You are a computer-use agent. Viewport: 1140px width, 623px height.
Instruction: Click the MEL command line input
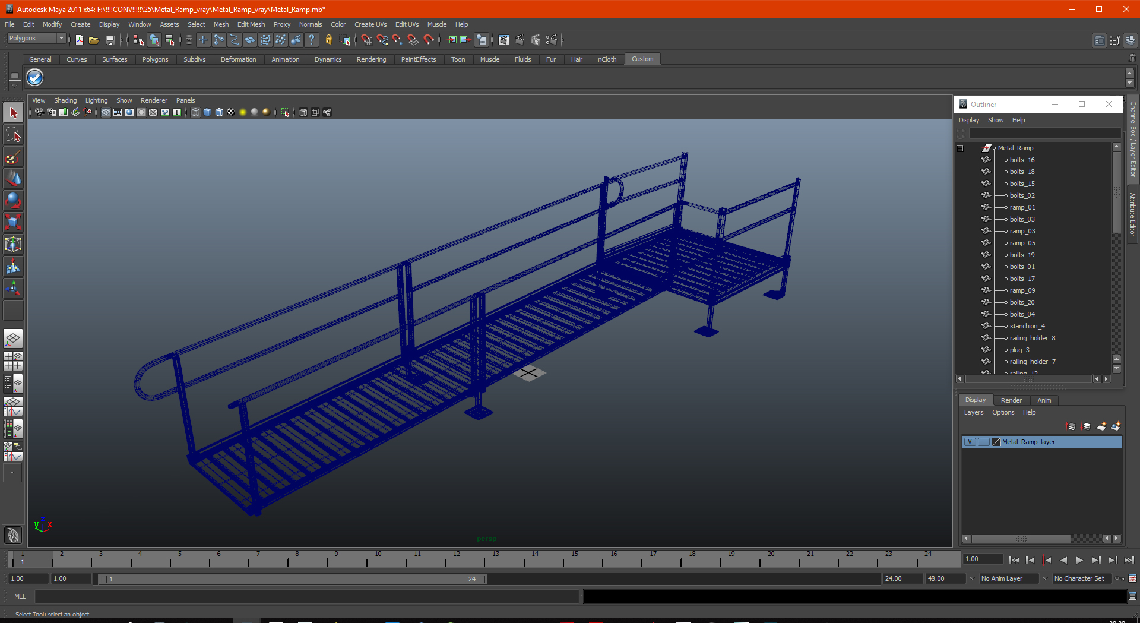tap(306, 596)
